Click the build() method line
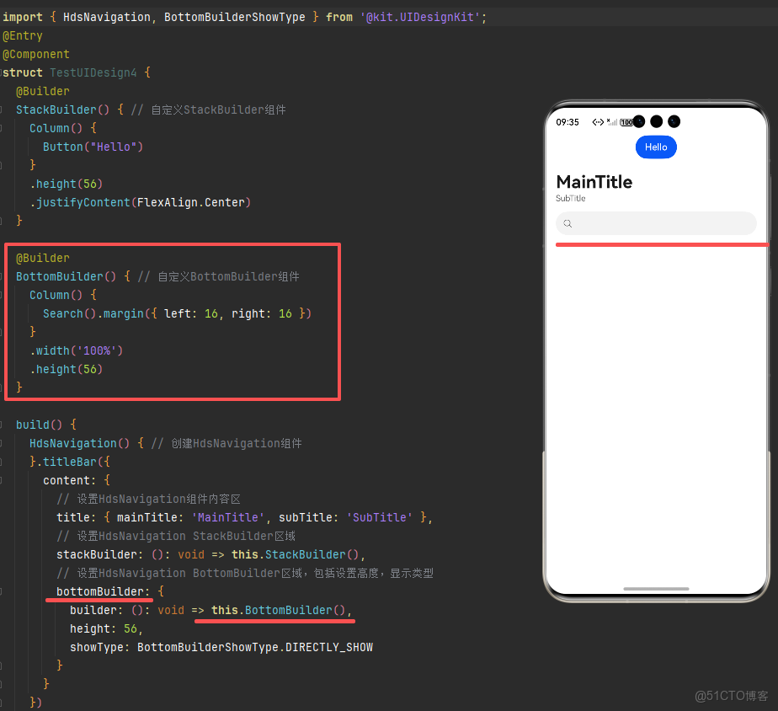Image resolution: width=778 pixels, height=711 pixels. pos(46,425)
